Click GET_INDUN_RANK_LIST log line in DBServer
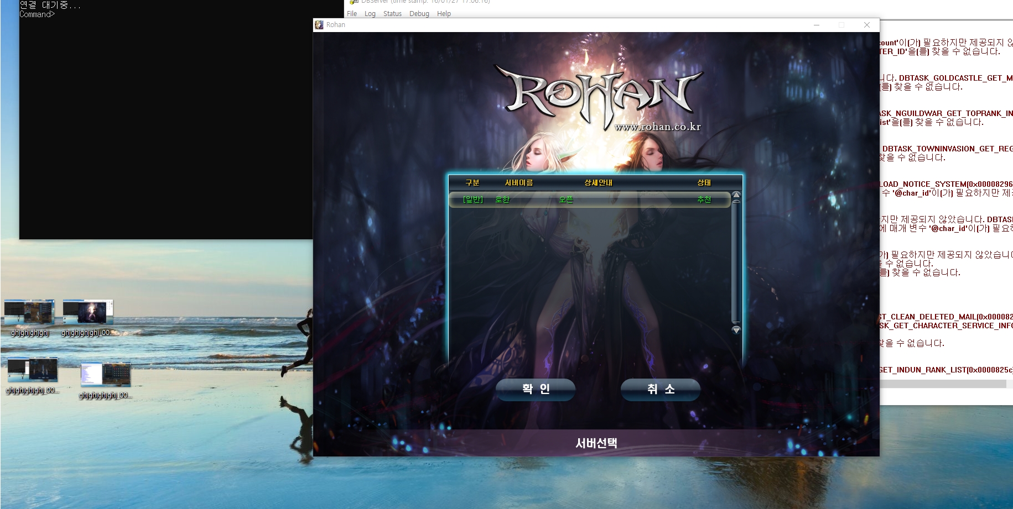The width and height of the screenshot is (1013, 509). [946, 370]
